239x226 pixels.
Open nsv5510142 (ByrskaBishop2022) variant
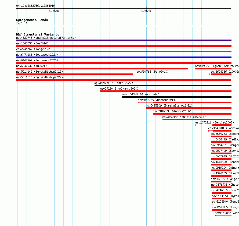click(x=39, y=72)
